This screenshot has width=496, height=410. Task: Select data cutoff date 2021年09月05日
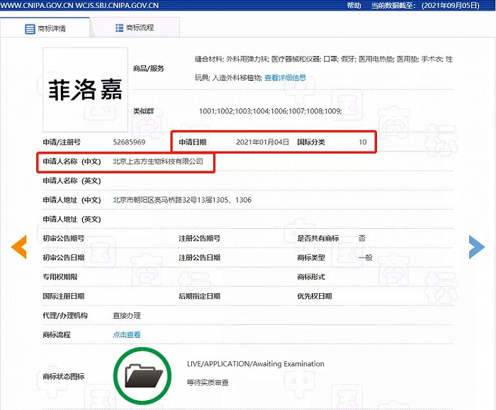pos(451,6)
